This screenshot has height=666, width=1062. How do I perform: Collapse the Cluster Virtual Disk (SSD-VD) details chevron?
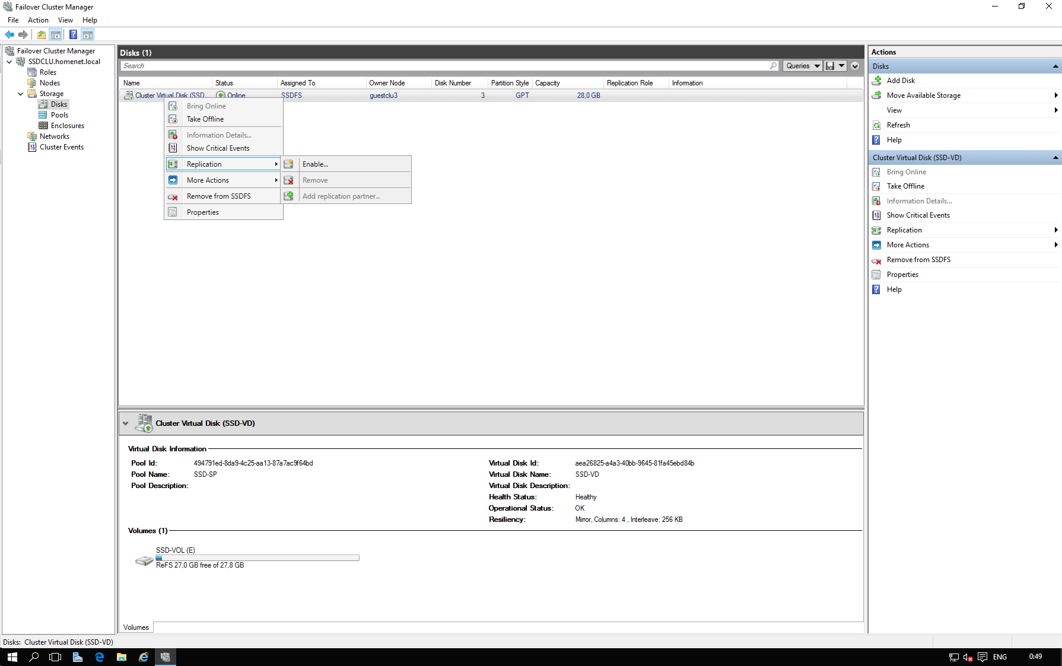point(126,423)
